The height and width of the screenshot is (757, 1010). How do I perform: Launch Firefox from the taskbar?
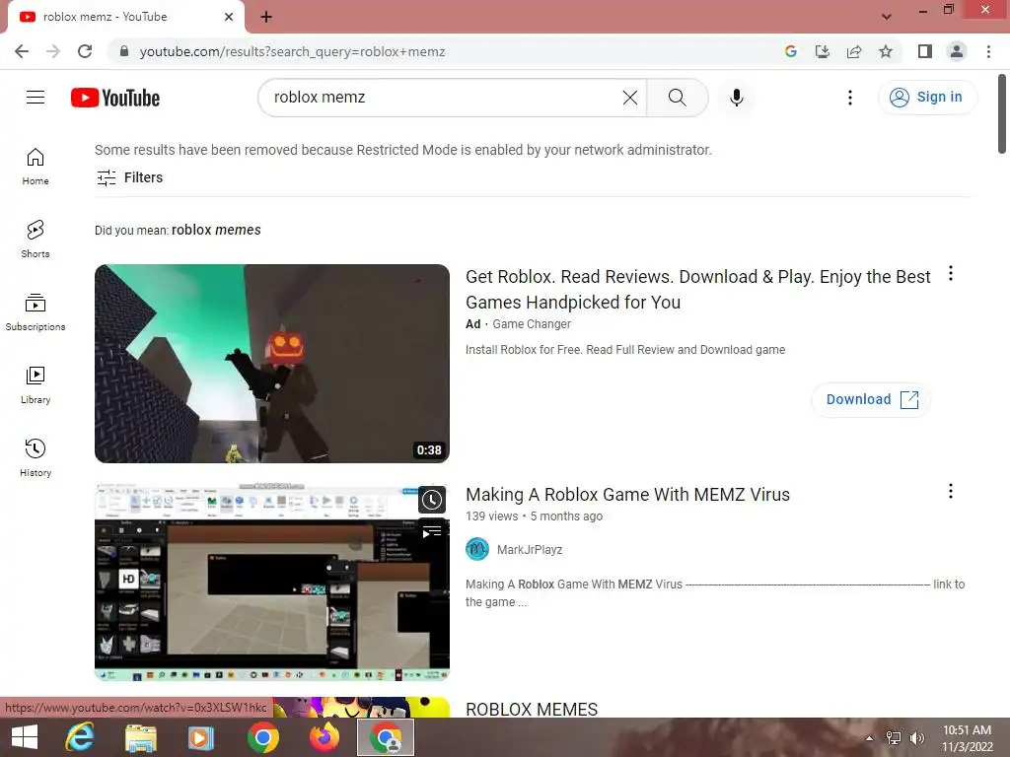325,737
